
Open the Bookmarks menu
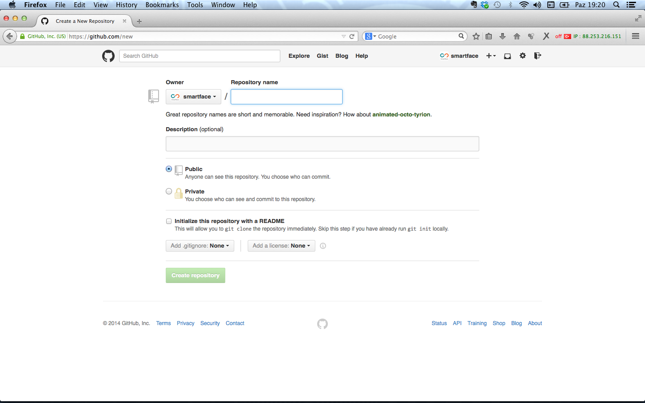pos(162,5)
